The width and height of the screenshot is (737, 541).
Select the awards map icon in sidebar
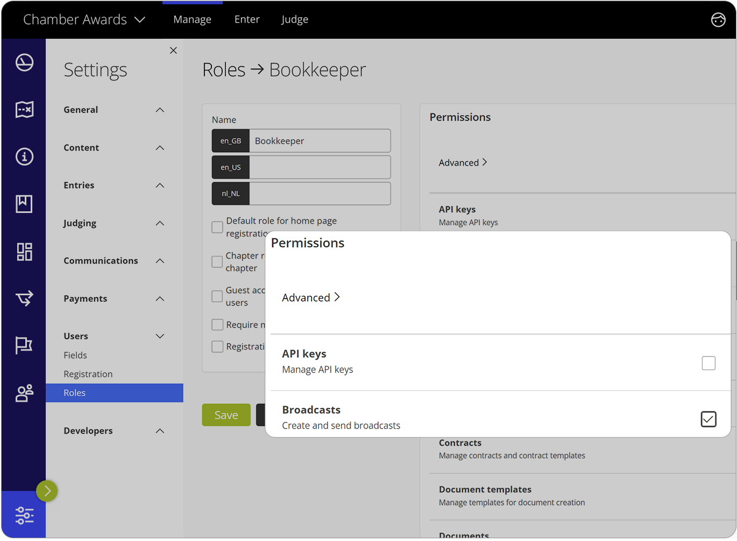click(x=24, y=109)
